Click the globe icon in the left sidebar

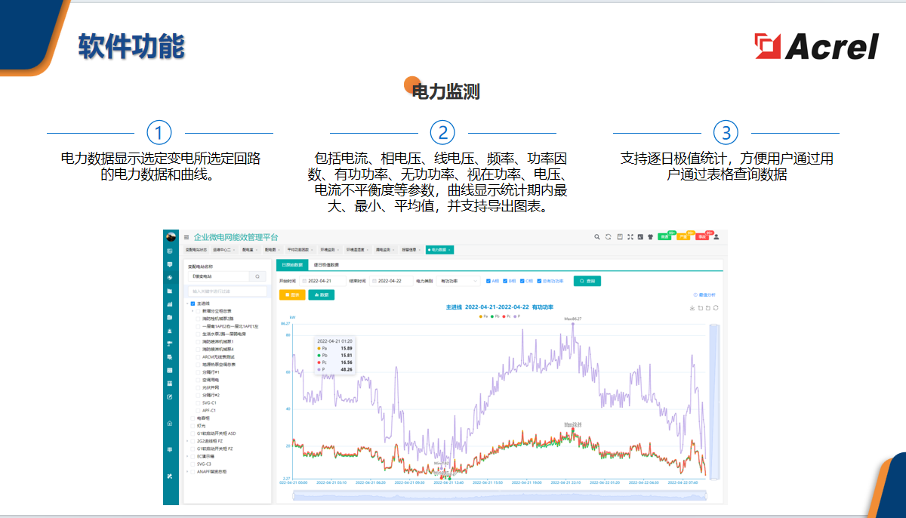(x=170, y=277)
